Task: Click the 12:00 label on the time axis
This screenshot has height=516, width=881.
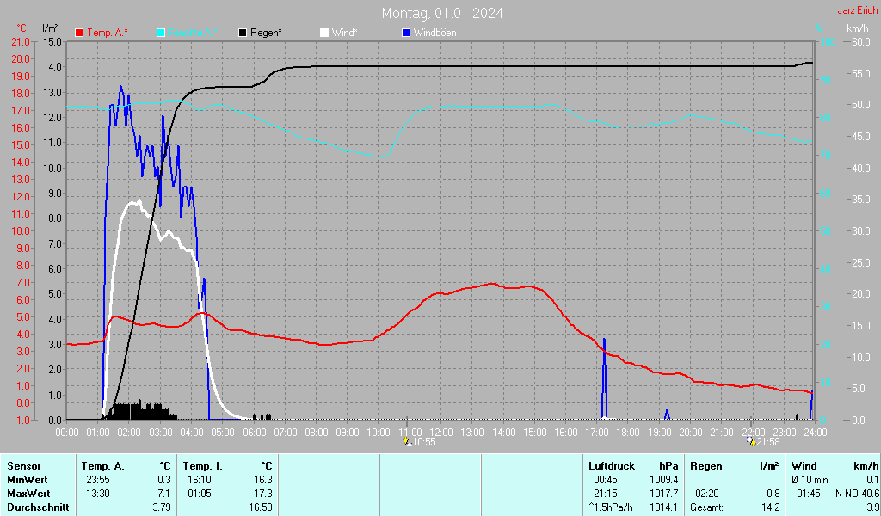Action: point(441,433)
